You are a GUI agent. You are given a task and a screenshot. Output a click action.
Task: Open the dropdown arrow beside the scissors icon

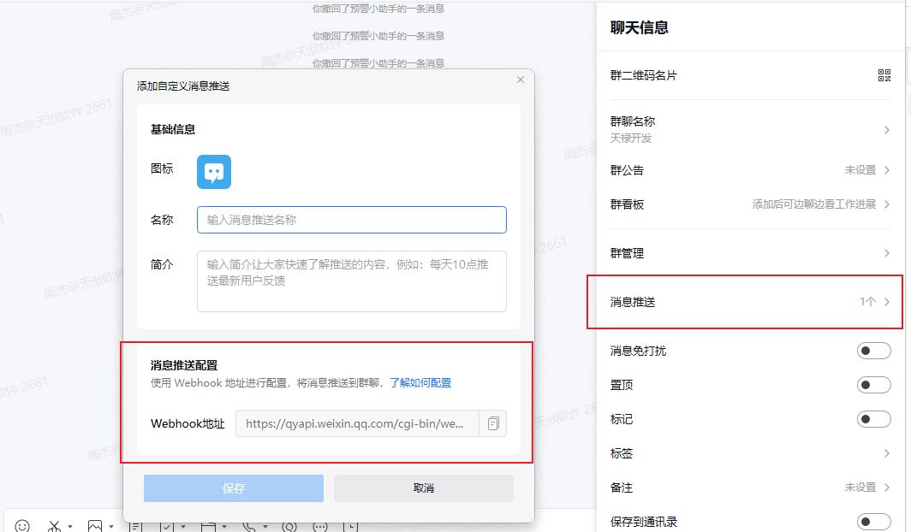(70, 526)
